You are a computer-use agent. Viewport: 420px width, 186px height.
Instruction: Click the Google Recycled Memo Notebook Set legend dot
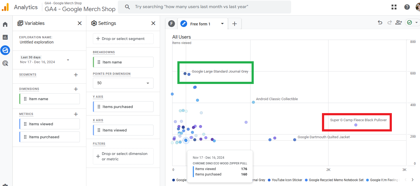306,180
